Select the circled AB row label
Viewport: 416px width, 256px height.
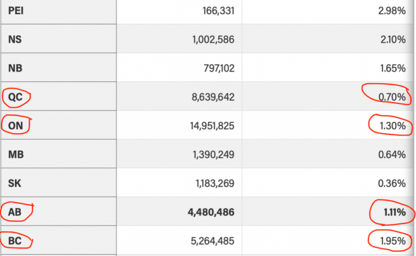coord(14,212)
